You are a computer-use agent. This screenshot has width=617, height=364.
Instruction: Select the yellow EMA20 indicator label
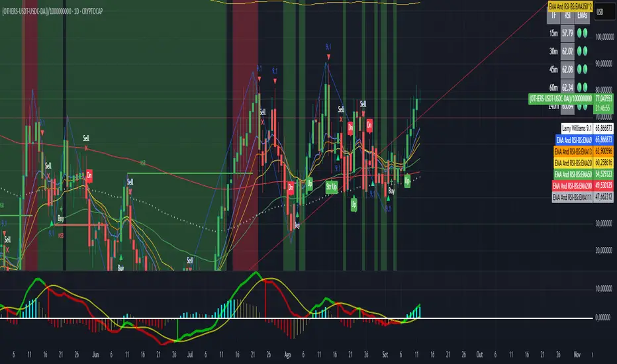573,163
